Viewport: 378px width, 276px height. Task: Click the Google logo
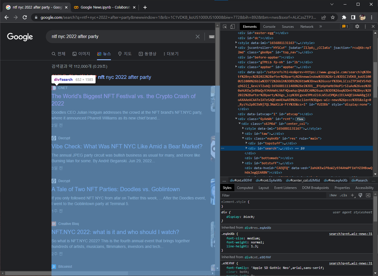coord(20,37)
